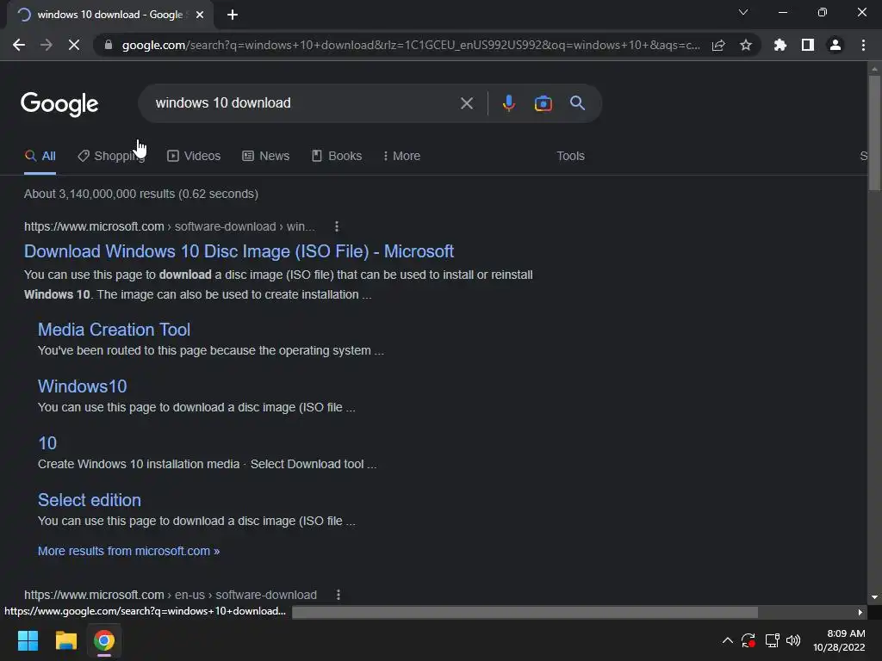The image size is (882, 661).
Task: Expand the More search categories
Action: pyautogui.click(x=401, y=157)
